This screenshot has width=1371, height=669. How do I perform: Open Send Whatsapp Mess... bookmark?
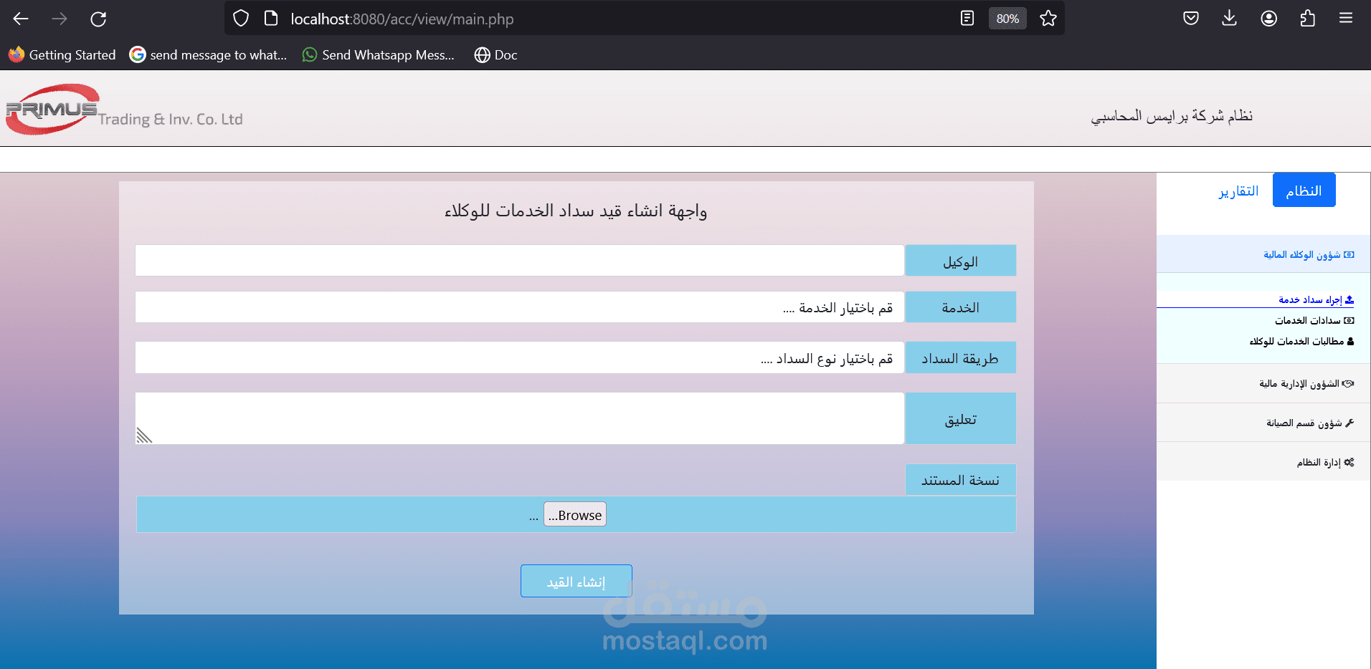coord(379,55)
